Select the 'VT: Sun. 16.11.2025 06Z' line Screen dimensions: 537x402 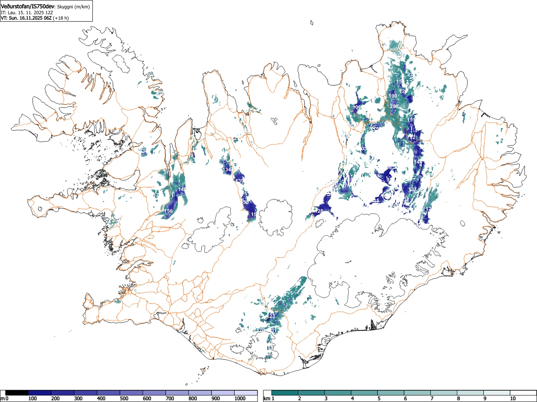tap(26, 18)
